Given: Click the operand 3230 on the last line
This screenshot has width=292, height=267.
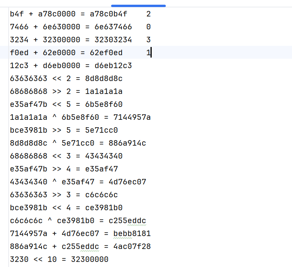Looking at the screenshot, I should [x=19, y=260].
